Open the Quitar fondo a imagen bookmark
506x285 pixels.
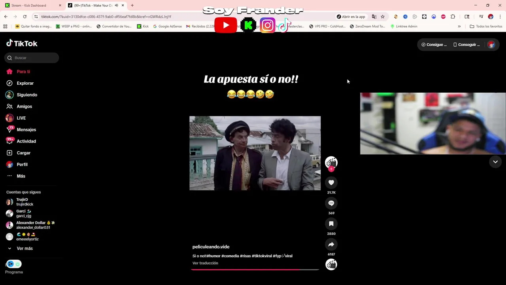tap(33, 27)
